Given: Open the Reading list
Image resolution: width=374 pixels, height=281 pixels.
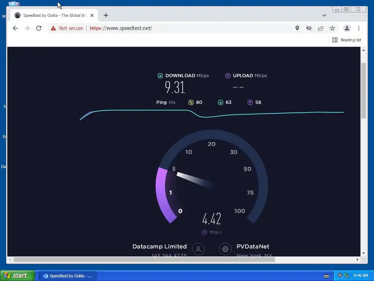Looking at the screenshot, I should [x=347, y=40].
